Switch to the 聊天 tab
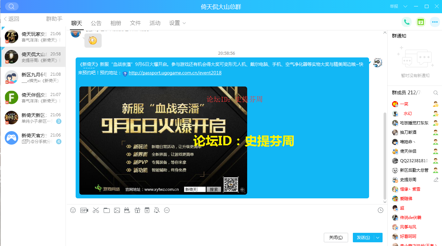Viewport: 442px width, 246px height. pyautogui.click(x=77, y=23)
